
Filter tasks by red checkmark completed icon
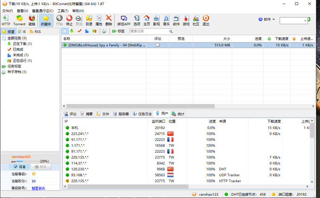pos(79,31)
